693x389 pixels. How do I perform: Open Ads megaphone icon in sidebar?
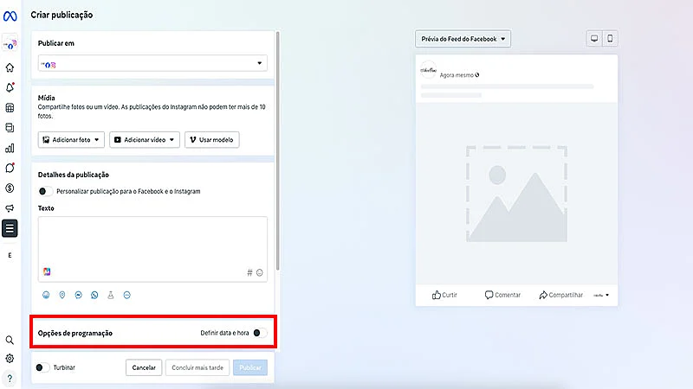click(x=10, y=208)
